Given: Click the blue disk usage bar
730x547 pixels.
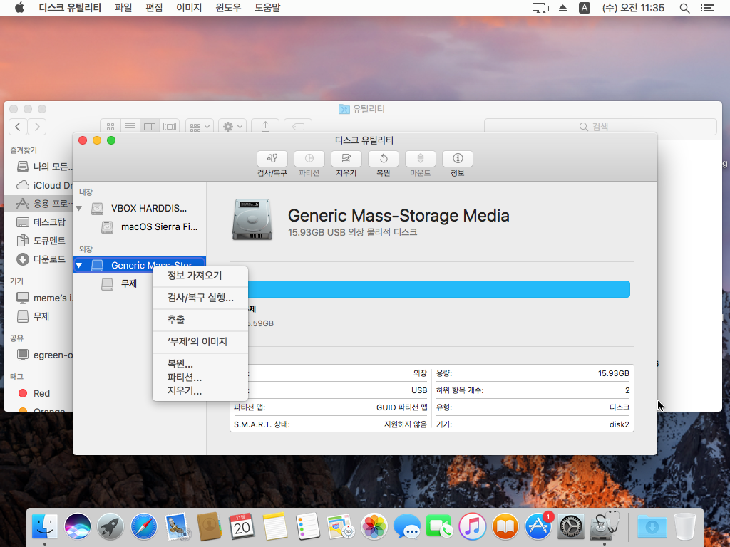Looking at the screenshot, I should click(x=438, y=289).
